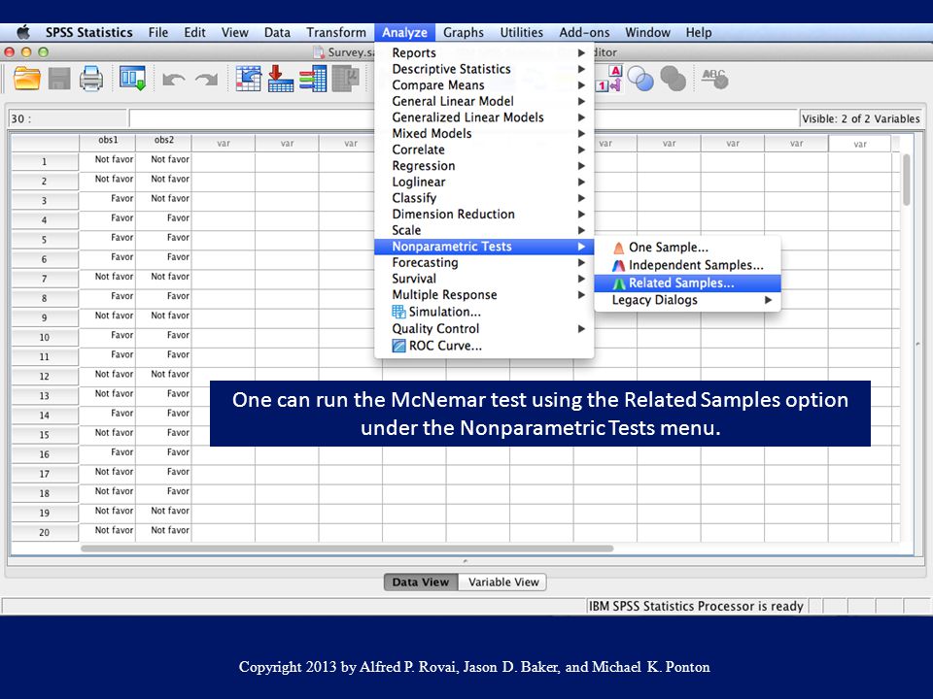Switch to the Variable View tab
Image resolution: width=933 pixels, height=699 pixels.
click(x=502, y=582)
